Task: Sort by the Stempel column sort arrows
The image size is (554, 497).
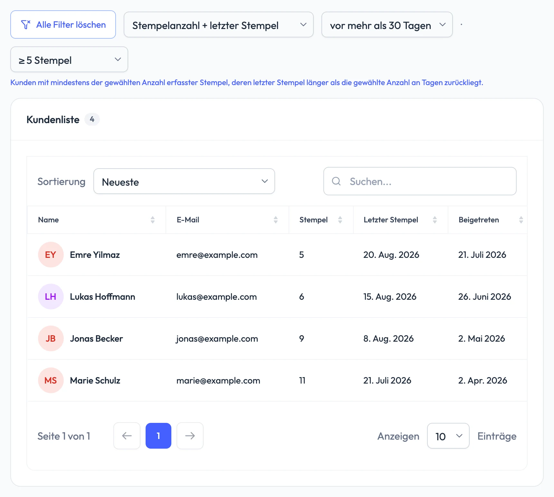Action: coord(340,220)
